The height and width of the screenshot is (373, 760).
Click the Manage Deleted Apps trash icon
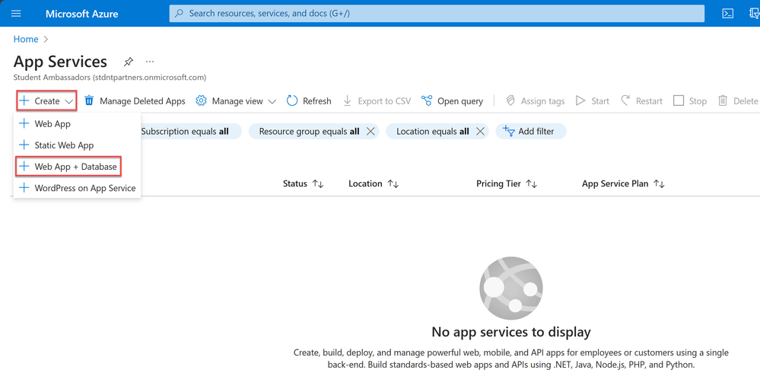pos(89,101)
